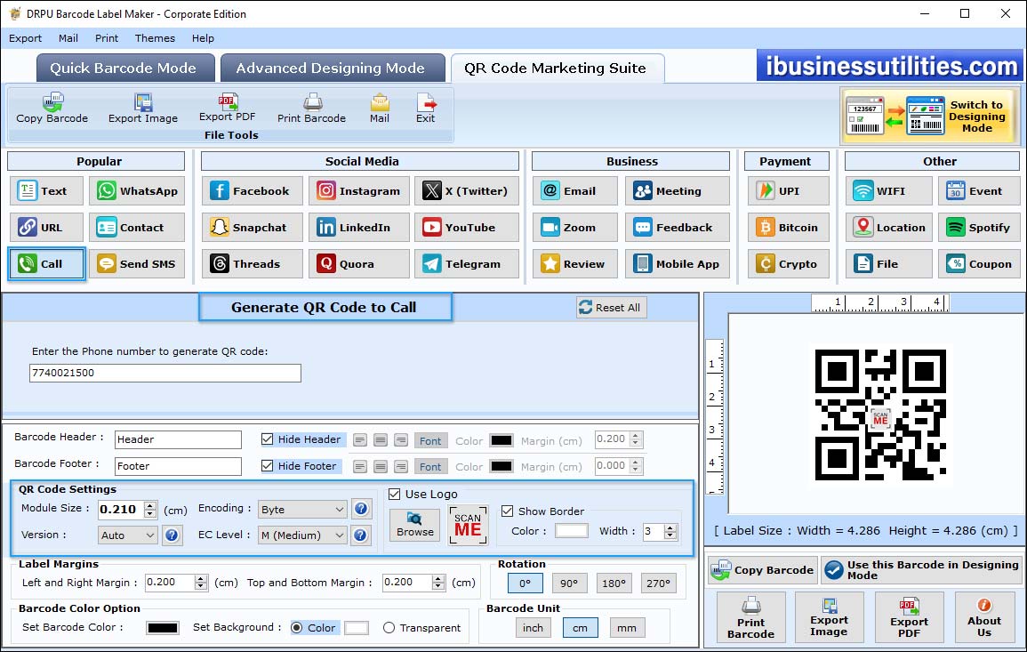Click Print Barcode in File Tools
This screenshot has width=1027, height=652.
pyautogui.click(x=312, y=109)
